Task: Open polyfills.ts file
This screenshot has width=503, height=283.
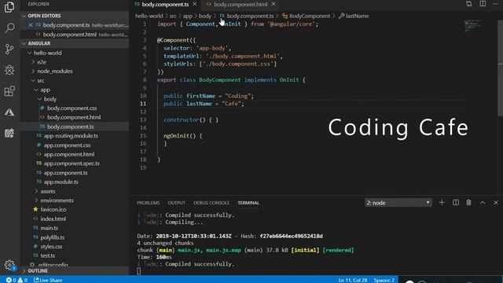Action: pyautogui.click(x=53, y=237)
